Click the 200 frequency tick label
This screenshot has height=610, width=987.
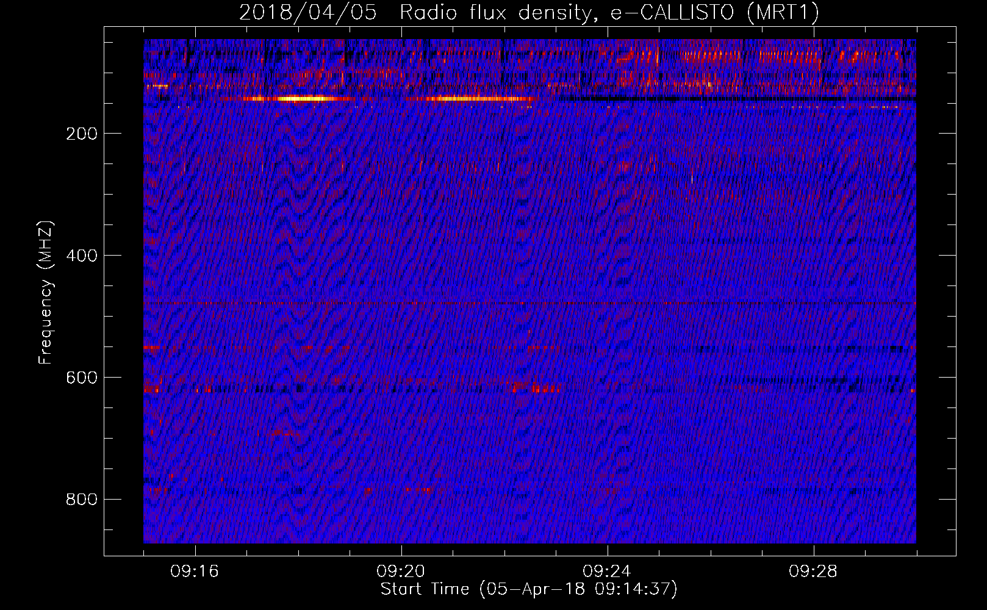pos(82,134)
